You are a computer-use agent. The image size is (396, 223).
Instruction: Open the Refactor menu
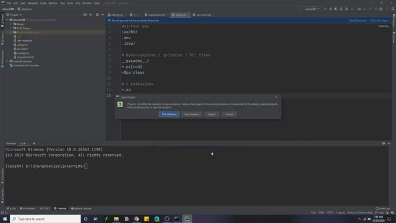coord(53,3)
